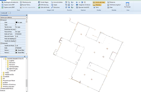Close the Corte1.dxf tab

9,13
